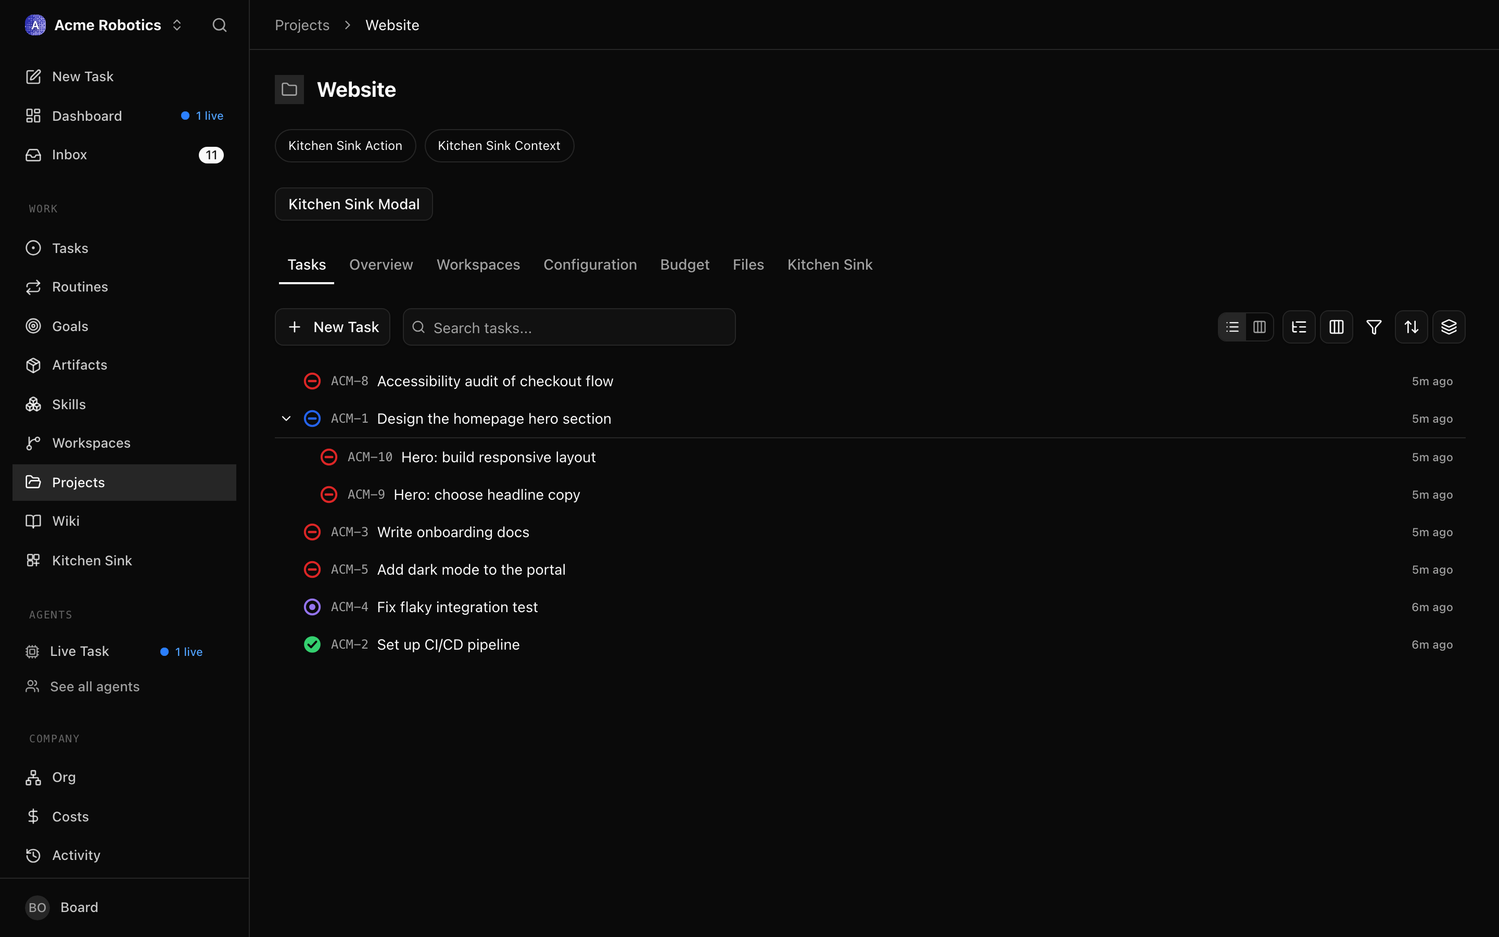Open the Kitchen Sink Modal
The width and height of the screenshot is (1499, 937).
click(x=354, y=204)
